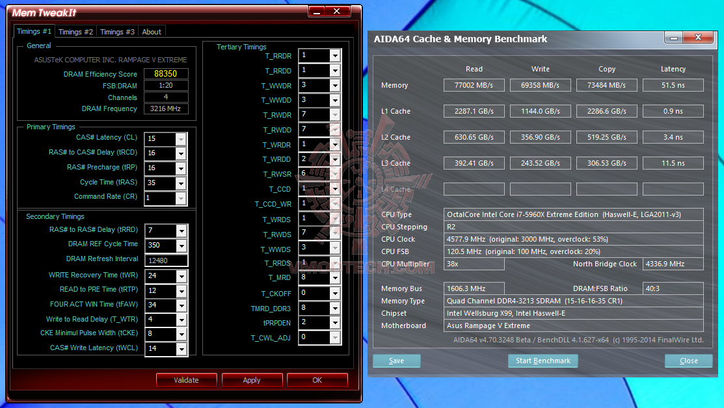Screen dimensions: 724x408
Task: Click the DRAM Frequency value 3216 MHz
Action: pyautogui.click(x=166, y=108)
